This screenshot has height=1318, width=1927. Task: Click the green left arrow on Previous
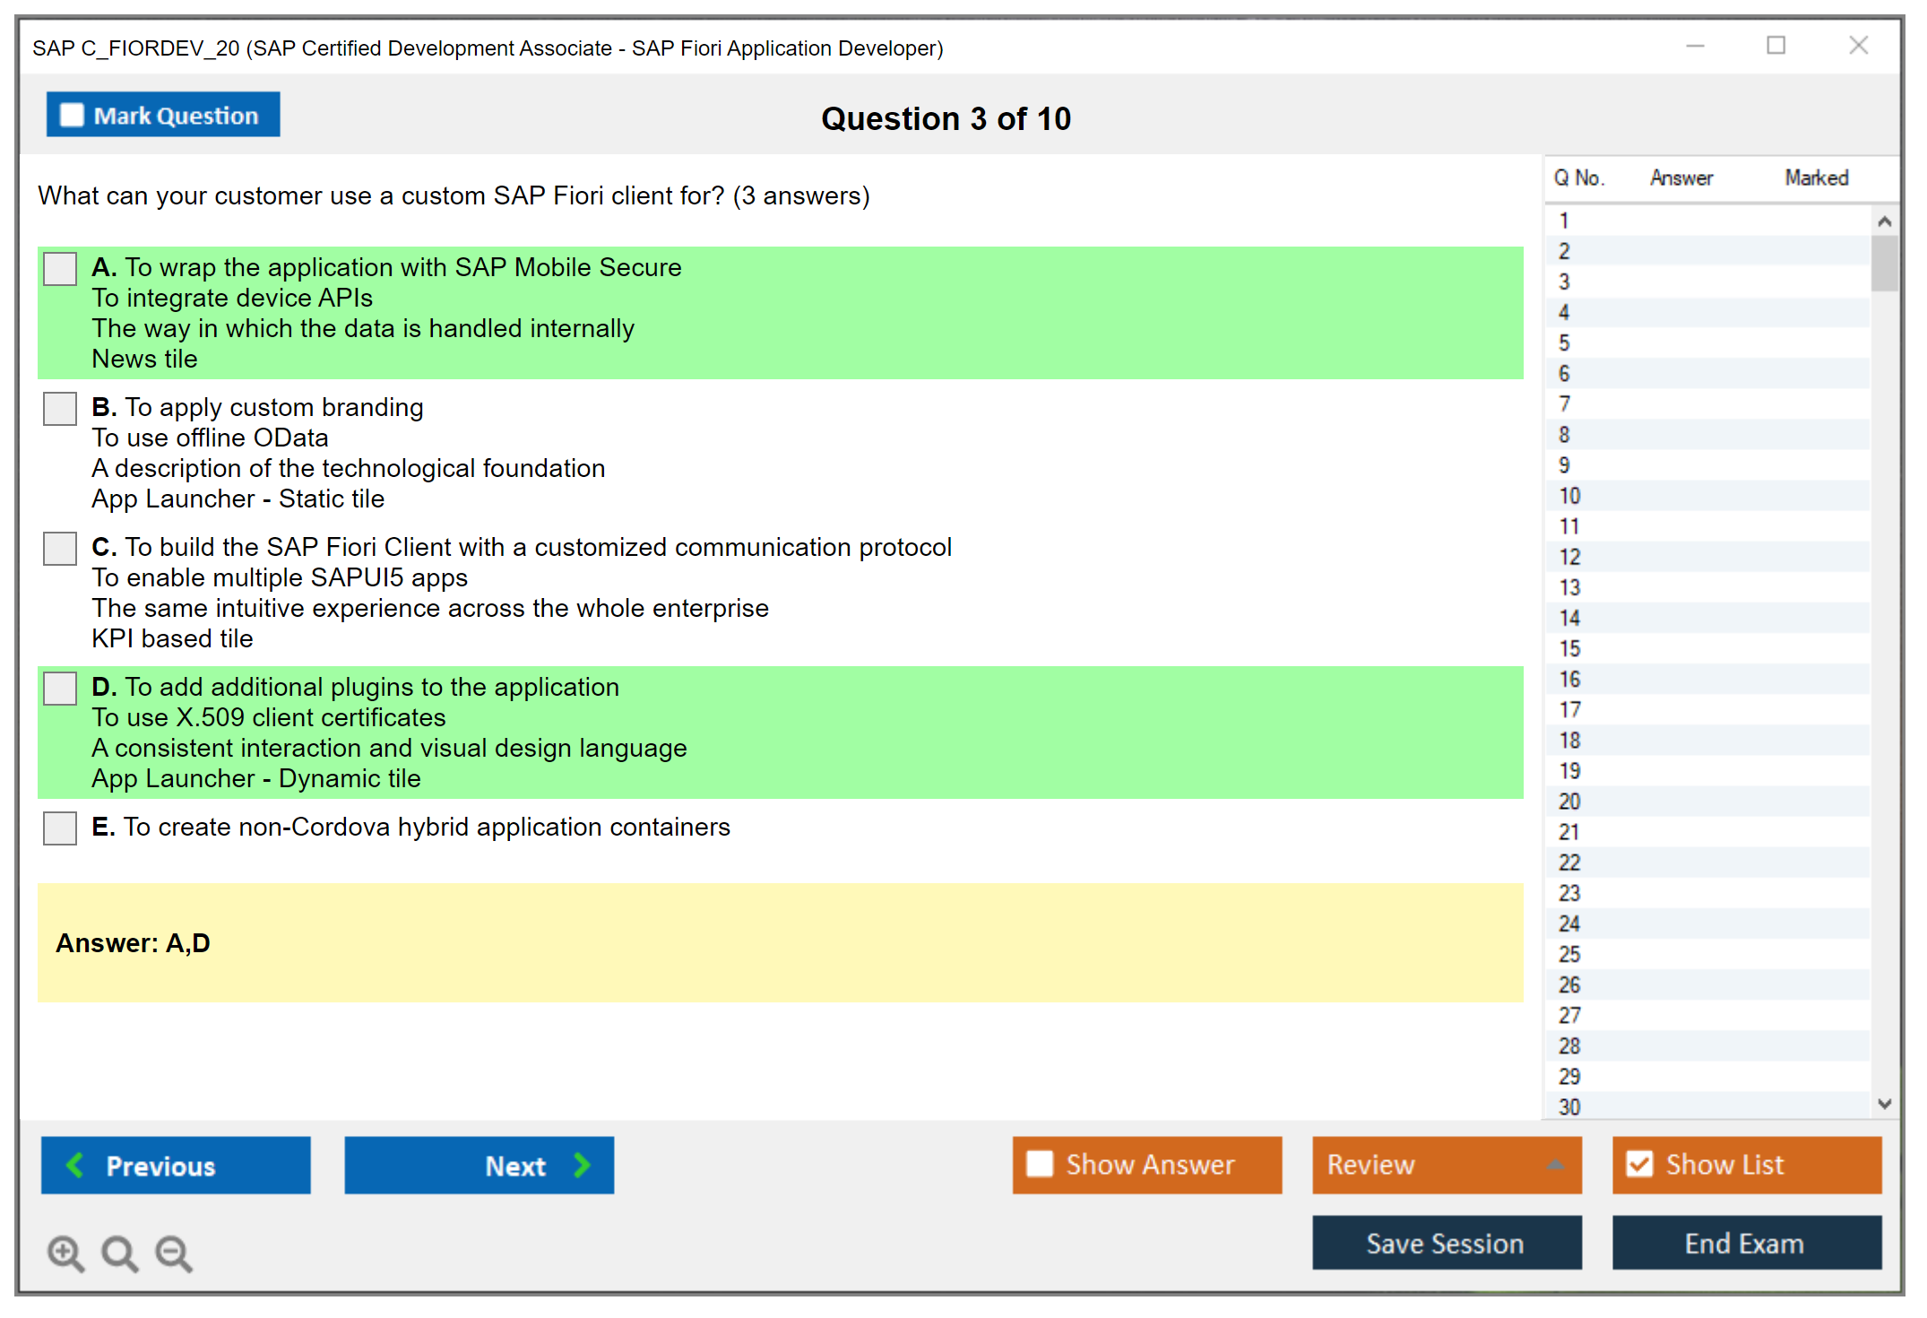pos(75,1165)
